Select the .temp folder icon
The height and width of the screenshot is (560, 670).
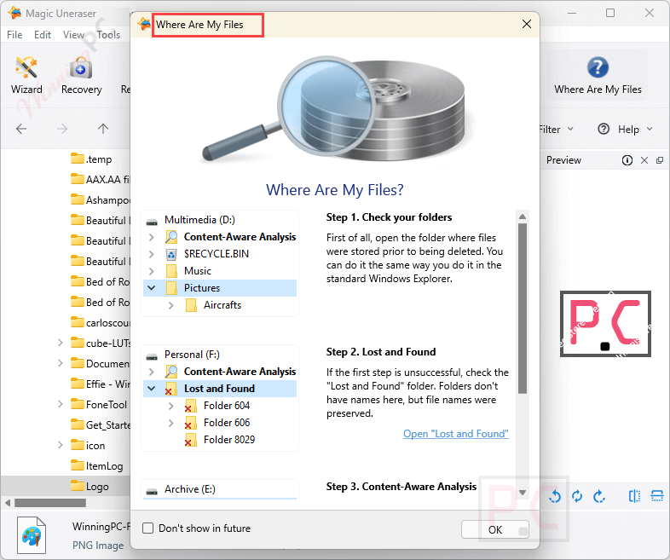coord(78,159)
